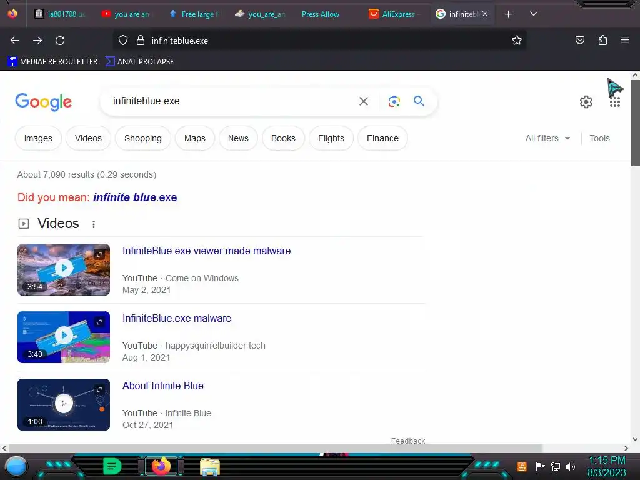The width and height of the screenshot is (640, 480).
Task: Switch to the Free large file tab
Action: 194,14
